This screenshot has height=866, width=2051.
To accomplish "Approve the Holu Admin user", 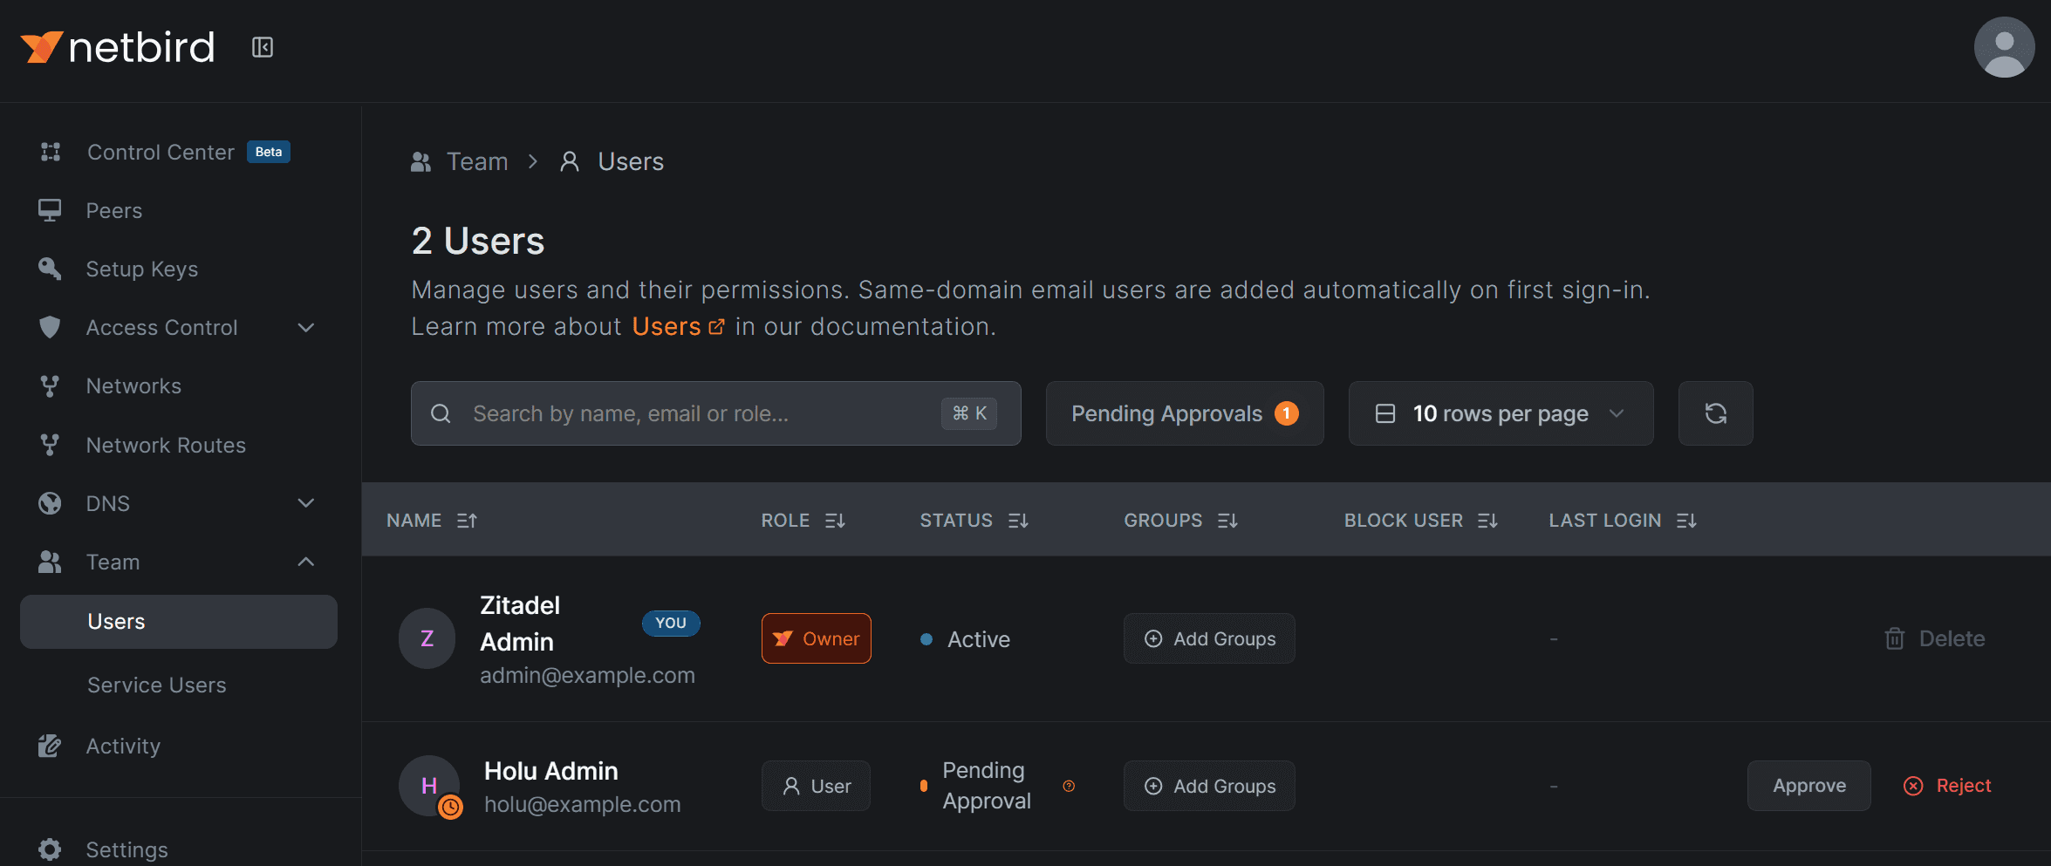I will tap(1808, 786).
